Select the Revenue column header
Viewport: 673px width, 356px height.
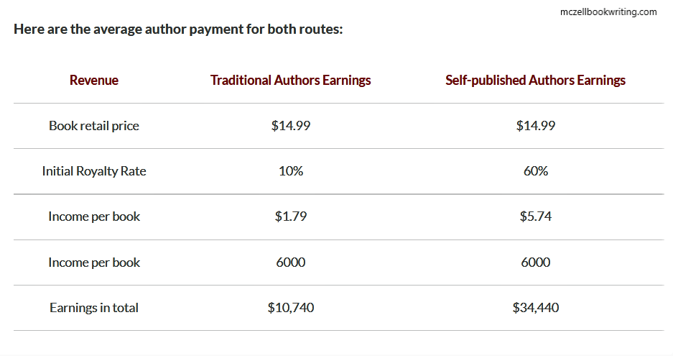click(94, 80)
